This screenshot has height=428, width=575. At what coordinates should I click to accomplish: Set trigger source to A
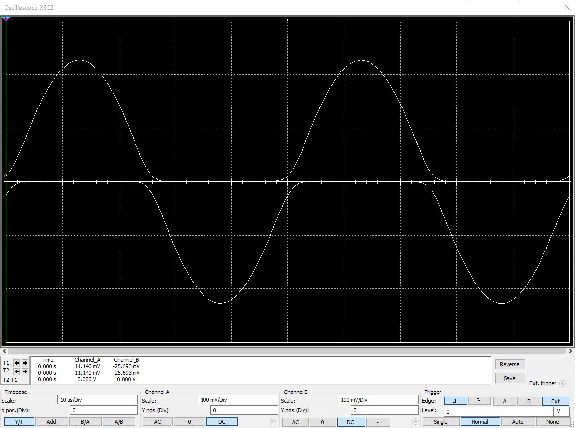(x=505, y=401)
